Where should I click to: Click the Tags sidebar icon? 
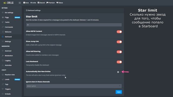[x=3, y=84]
